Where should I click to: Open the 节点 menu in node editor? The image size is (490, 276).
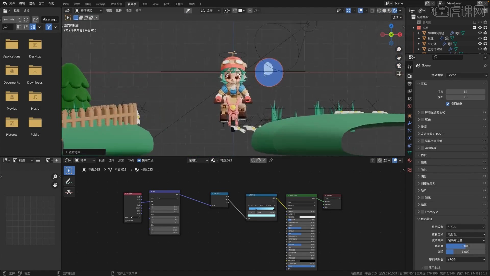click(x=131, y=160)
